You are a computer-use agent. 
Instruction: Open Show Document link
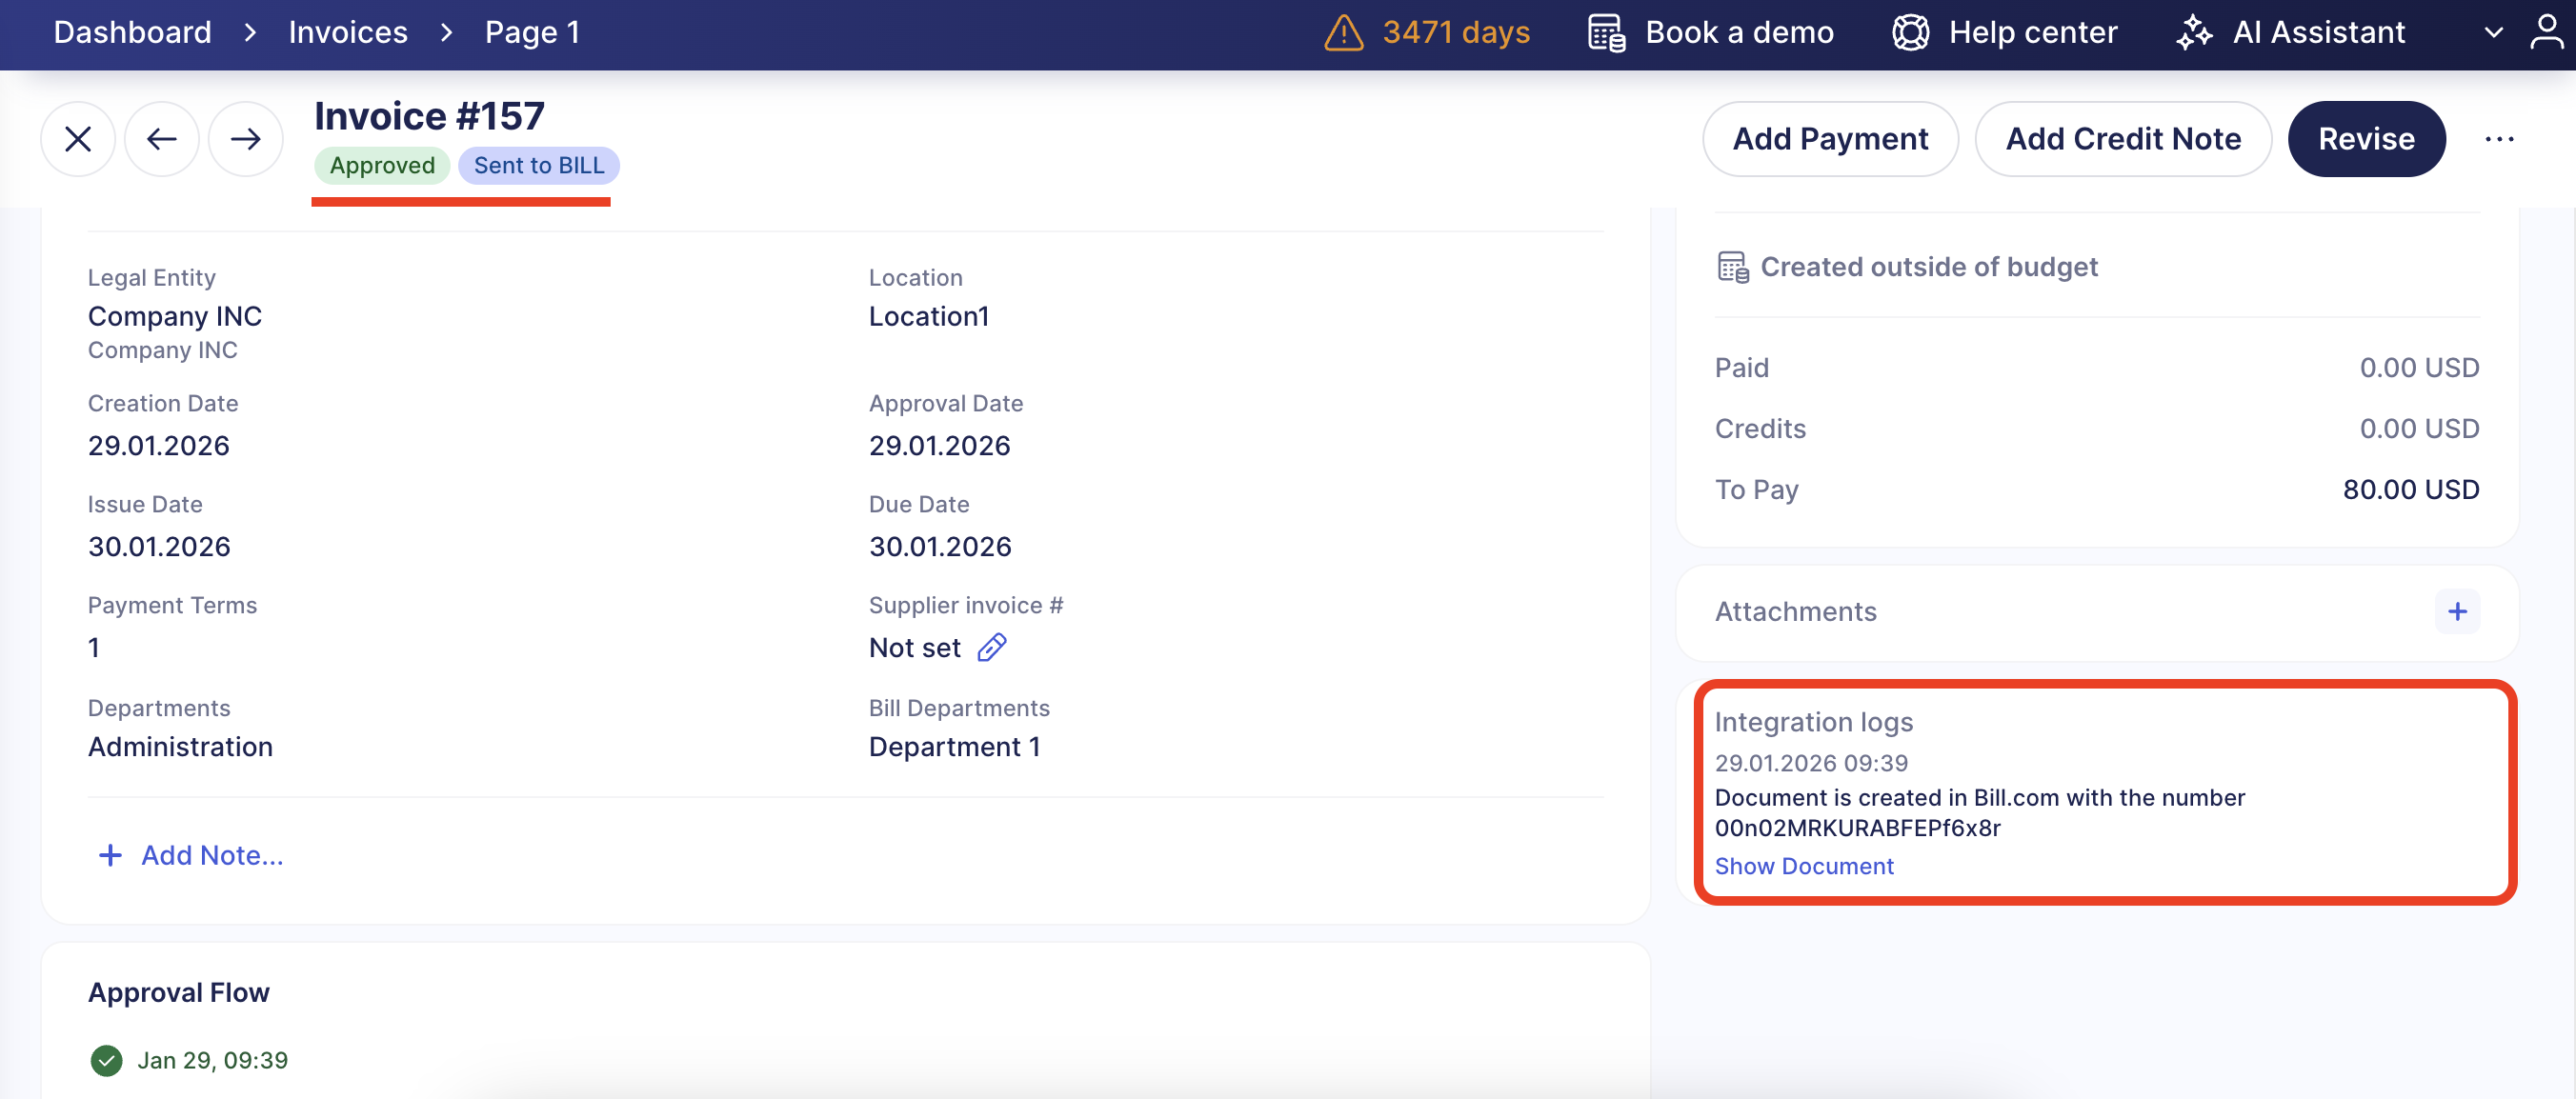pyautogui.click(x=1804, y=866)
